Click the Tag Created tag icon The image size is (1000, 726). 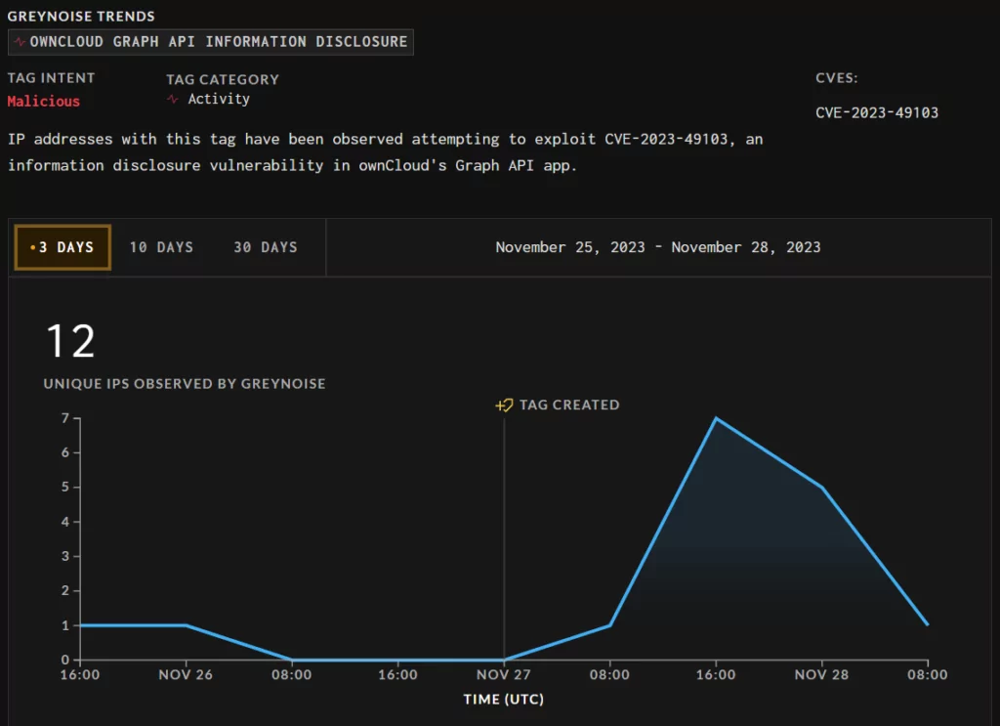[x=504, y=406]
